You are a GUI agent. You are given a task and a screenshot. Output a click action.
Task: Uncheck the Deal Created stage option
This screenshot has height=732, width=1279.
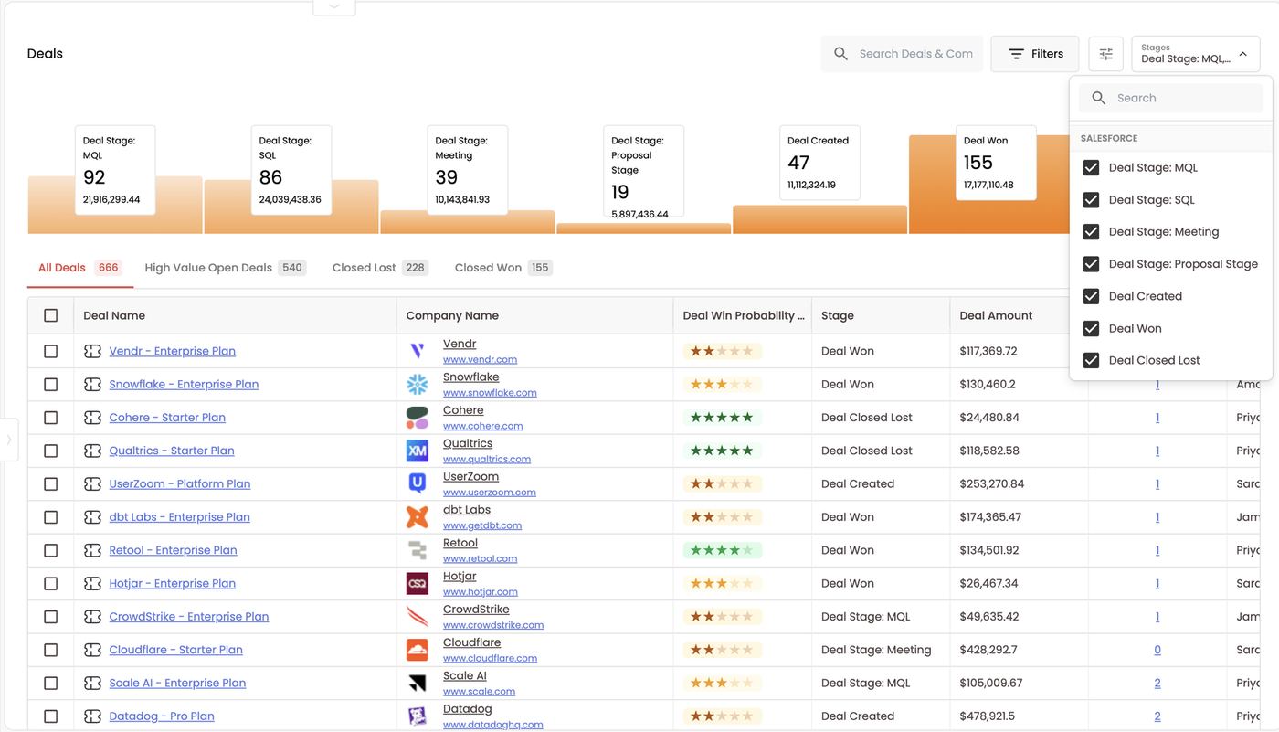[x=1091, y=296]
